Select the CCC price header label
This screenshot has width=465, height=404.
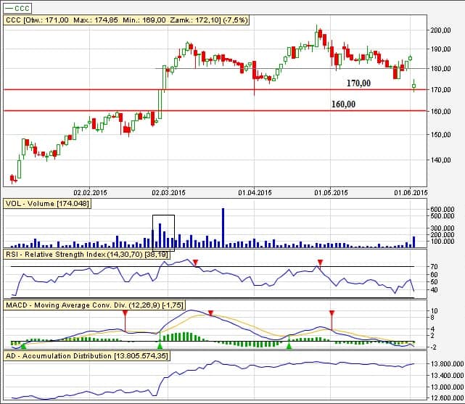point(126,20)
